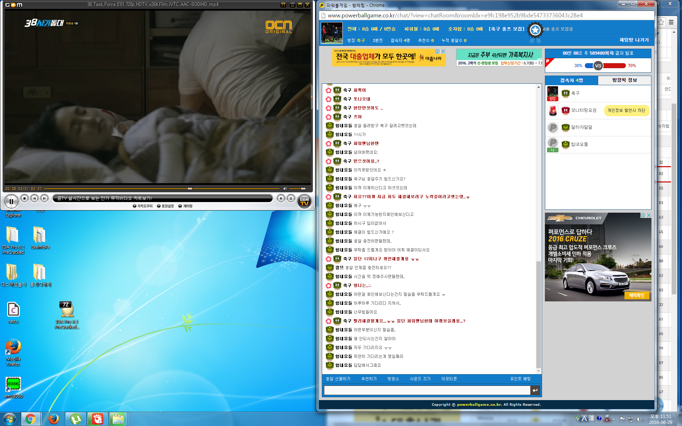The image size is (682, 426).
Task: Stop playback in GOM Player
Action: pyautogui.click(x=25, y=198)
